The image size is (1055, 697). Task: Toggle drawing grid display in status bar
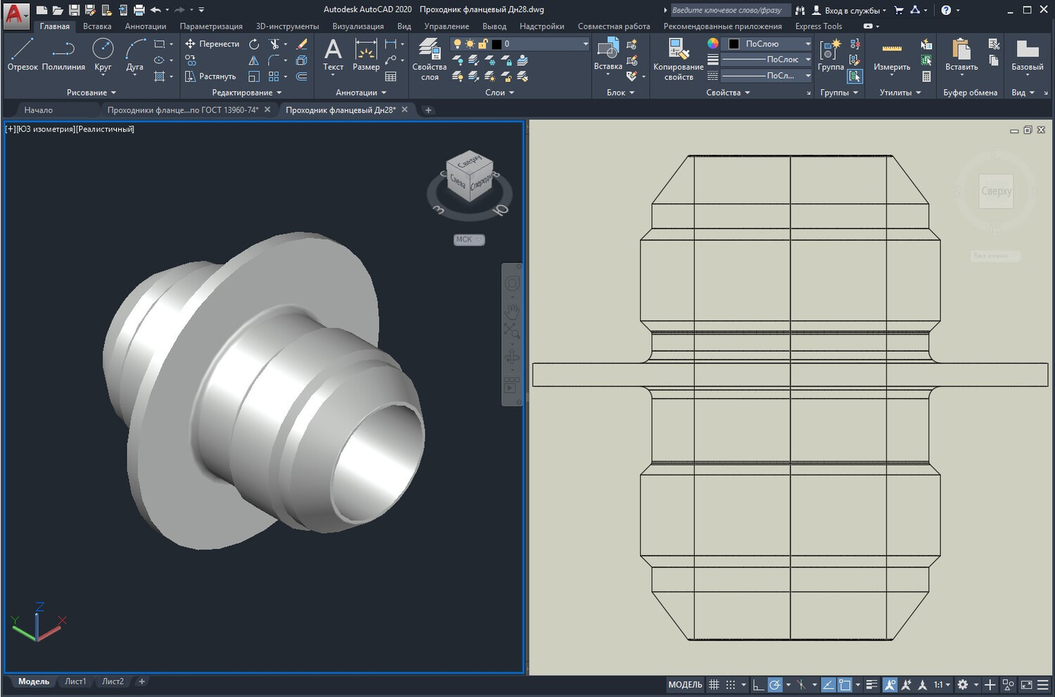pyautogui.click(x=714, y=684)
